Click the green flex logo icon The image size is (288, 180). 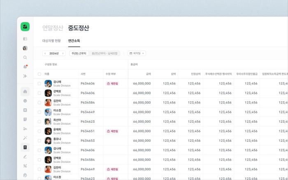(x=25, y=27)
